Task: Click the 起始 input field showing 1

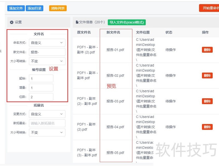Action: [41, 78]
